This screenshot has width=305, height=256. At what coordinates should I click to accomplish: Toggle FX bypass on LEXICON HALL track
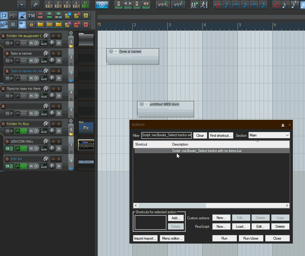pos(12,149)
